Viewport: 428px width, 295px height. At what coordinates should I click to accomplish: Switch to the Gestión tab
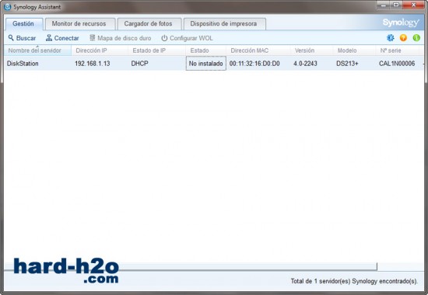24,24
